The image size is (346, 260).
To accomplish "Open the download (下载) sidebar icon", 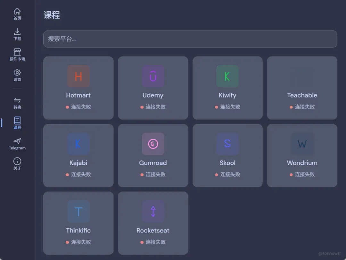I will [17, 31].
